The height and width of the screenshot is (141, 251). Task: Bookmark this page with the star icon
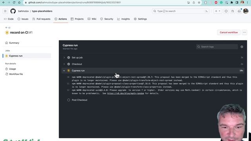199,2
